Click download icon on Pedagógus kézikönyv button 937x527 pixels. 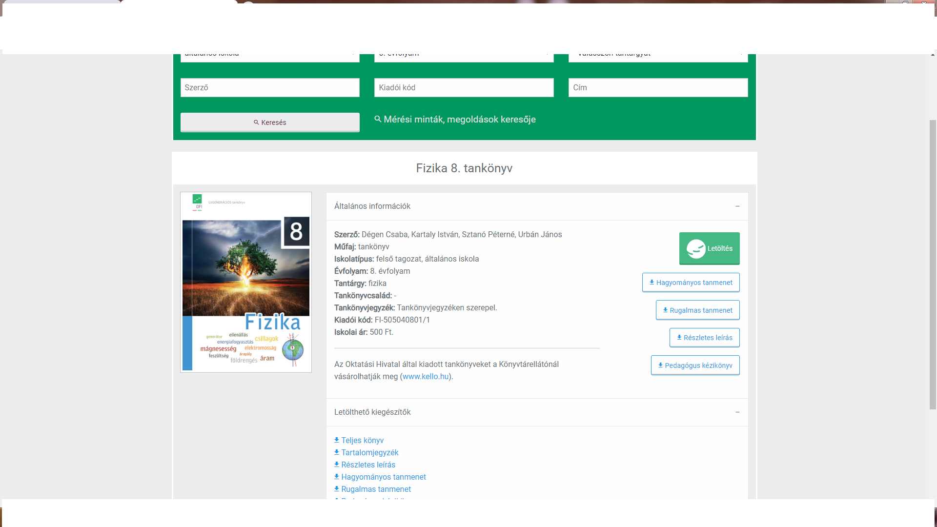660,365
